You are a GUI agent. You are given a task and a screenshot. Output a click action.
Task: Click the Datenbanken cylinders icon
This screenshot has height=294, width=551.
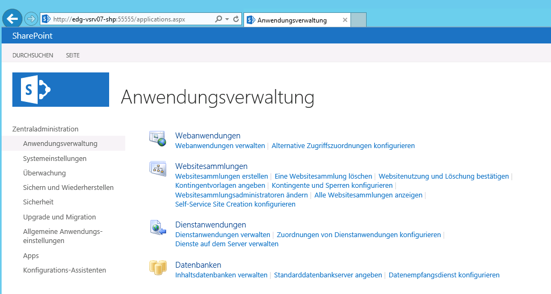158,268
